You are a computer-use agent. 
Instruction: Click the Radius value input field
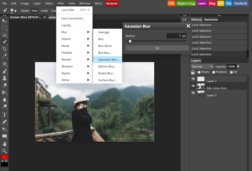coord(176,36)
